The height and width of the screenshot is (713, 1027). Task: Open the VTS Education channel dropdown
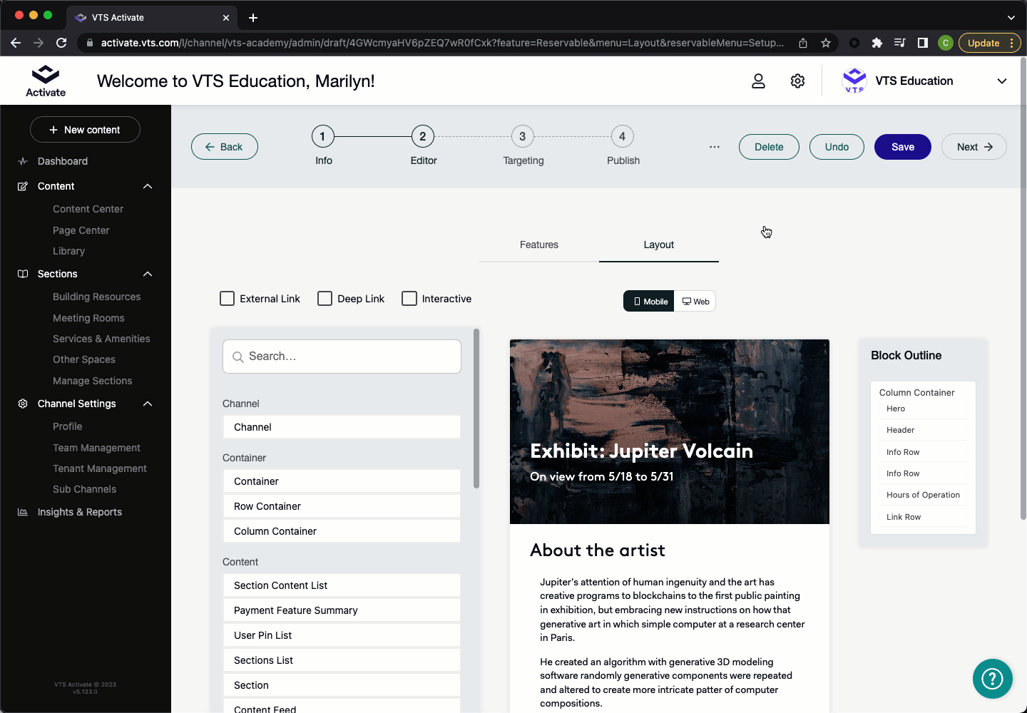pos(1002,81)
